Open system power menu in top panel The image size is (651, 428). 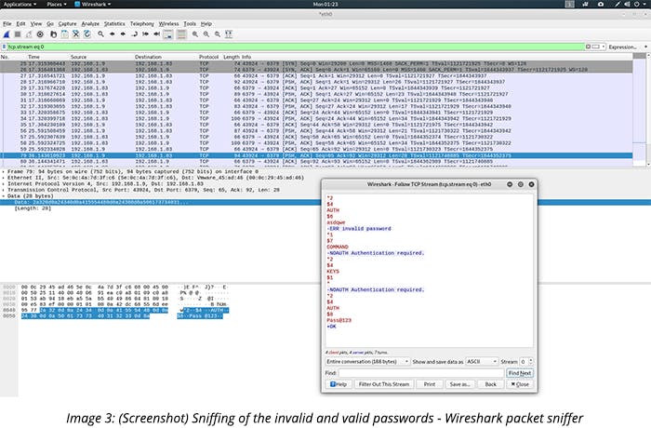pos(642,4)
